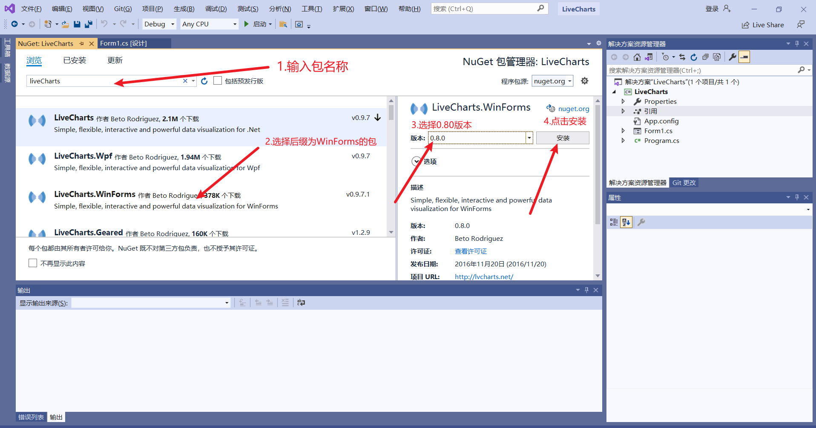Switch to Error List tab
Image resolution: width=816 pixels, height=428 pixels.
31,417
